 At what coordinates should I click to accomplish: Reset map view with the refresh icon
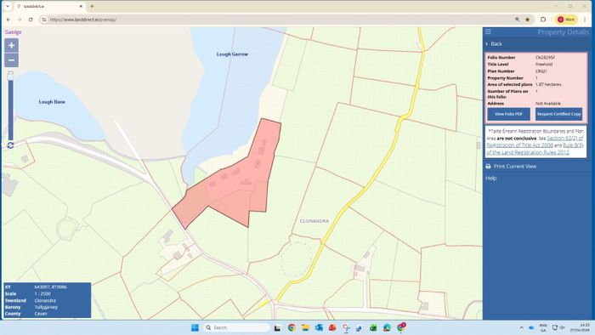pos(10,145)
